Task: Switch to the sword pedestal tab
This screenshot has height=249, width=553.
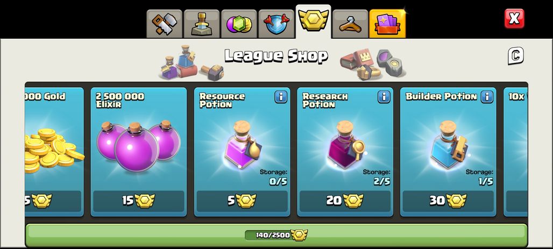Action: coord(202,24)
